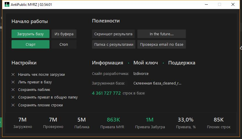The height and width of the screenshot is (139, 242).
Task: Open the Мой ключ tab
Action: (x=145, y=63)
